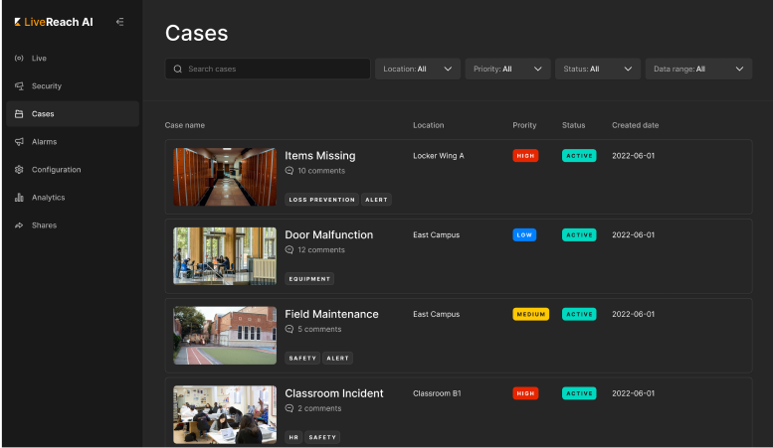Click the Case name column header

pyautogui.click(x=185, y=125)
